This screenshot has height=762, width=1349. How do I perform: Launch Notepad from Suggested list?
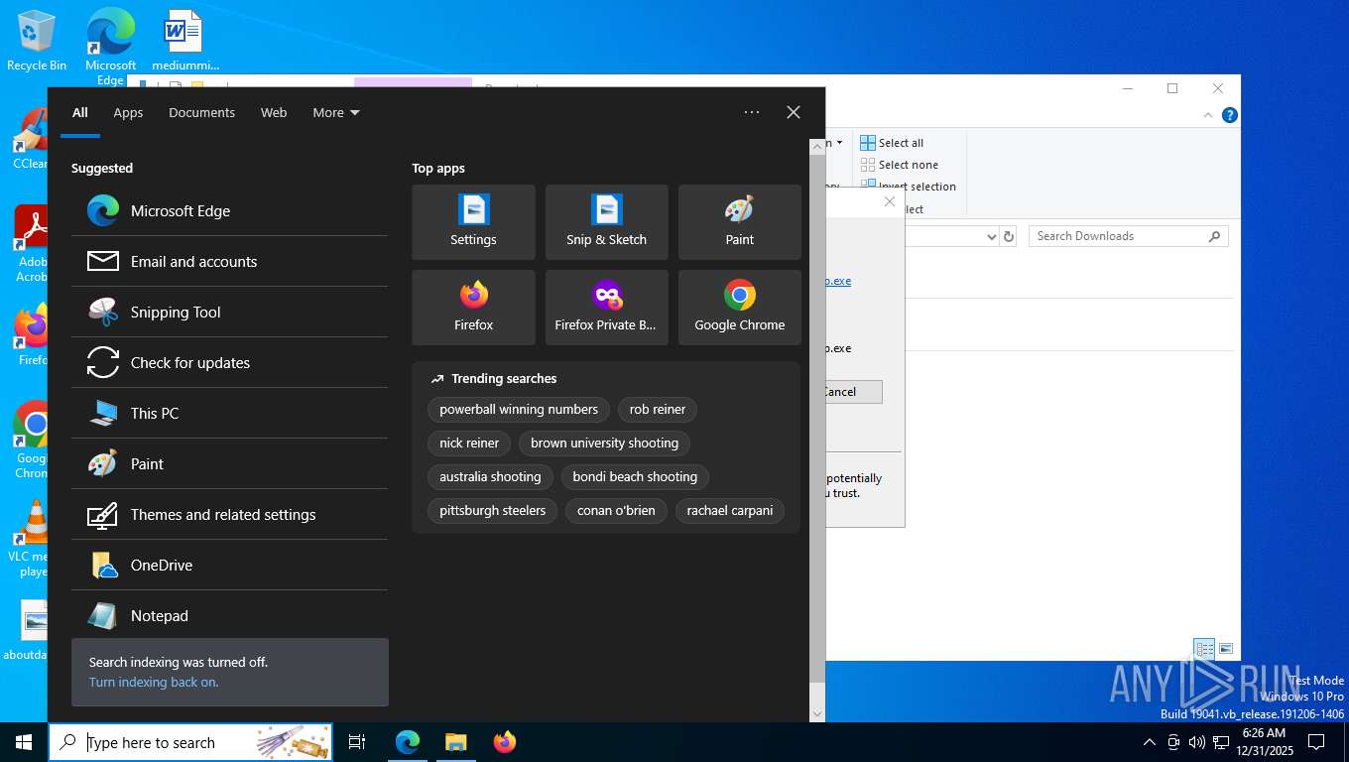pyautogui.click(x=229, y=615)
